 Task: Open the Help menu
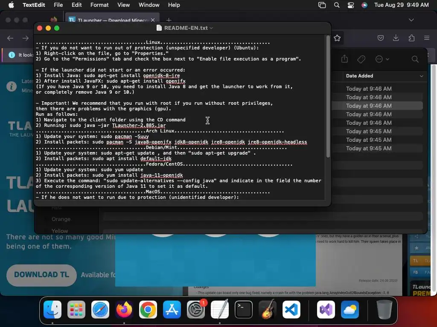(174, 5)
